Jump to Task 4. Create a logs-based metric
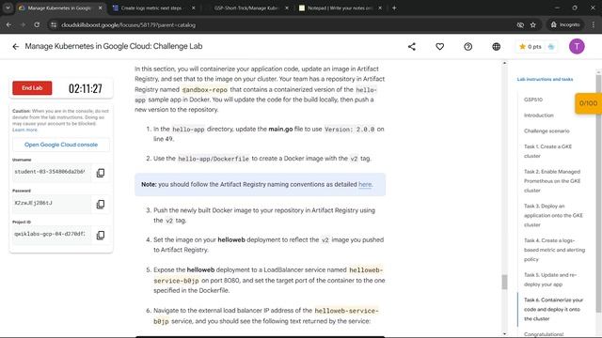Viewport: 602px width, 338px height. tap(554, 250)
